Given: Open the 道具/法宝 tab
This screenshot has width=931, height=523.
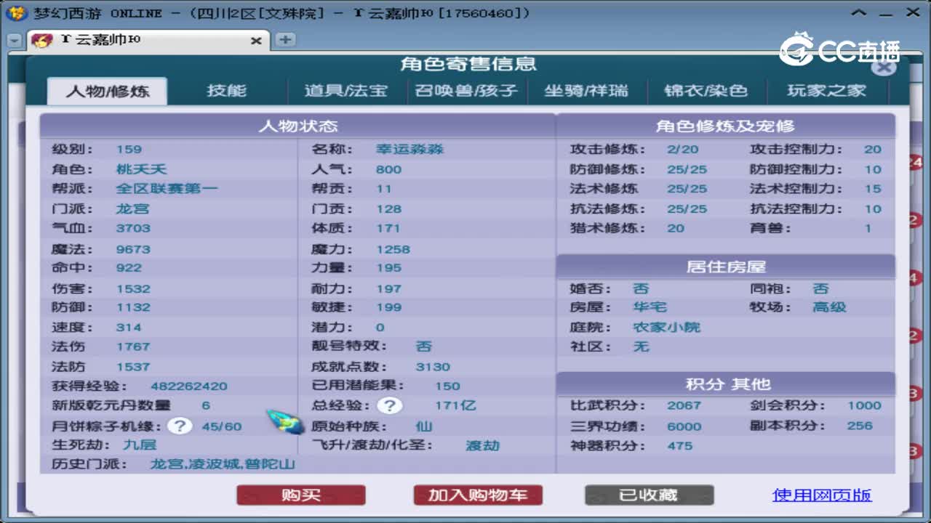Looking at the screenshot, I should coord(345,91).
